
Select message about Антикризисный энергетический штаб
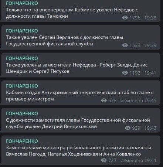[80, 93]
